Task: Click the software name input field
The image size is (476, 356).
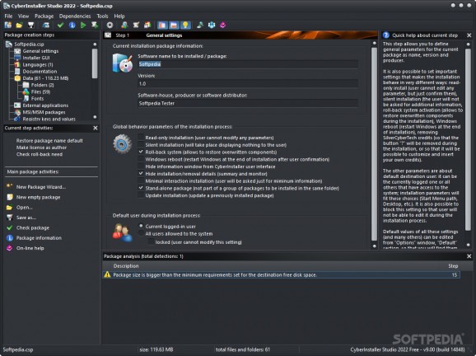Action: pos(248,64)
